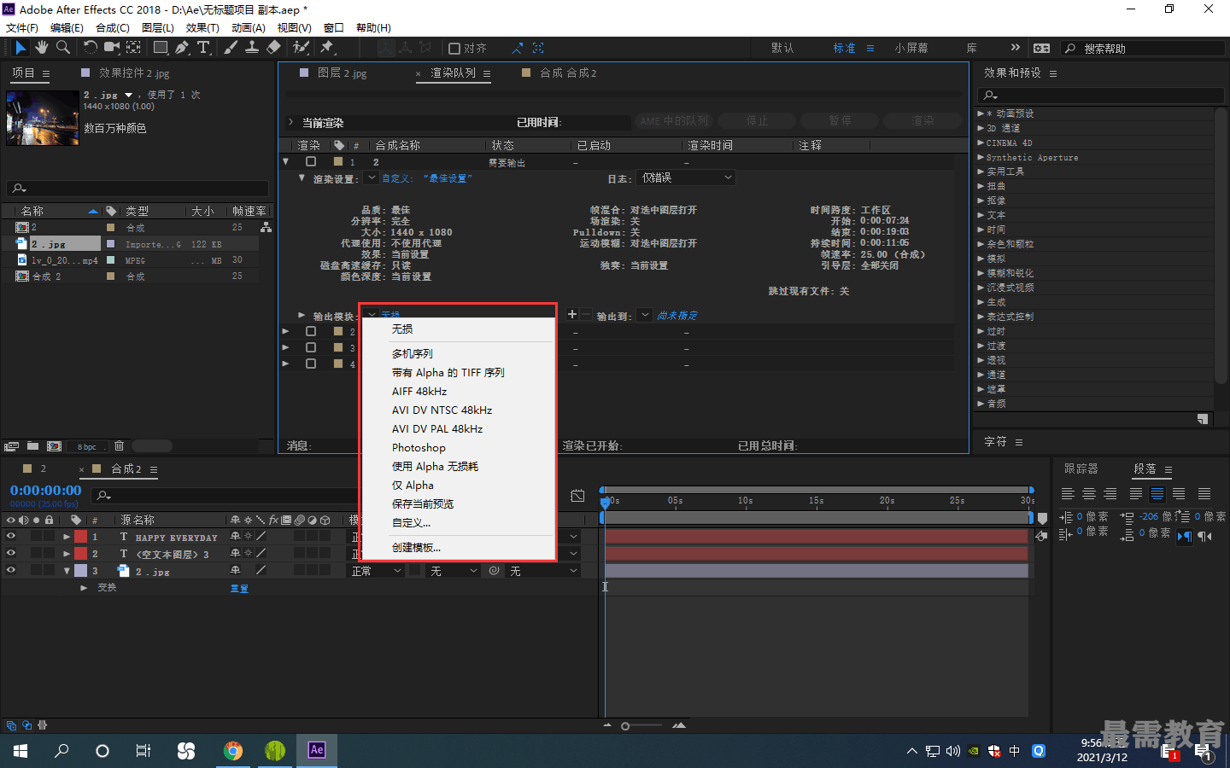Image resolution: width=1230 pixels, height=768 pixels.
Task: Select the Pan Behind anchor point tool
Action: [134, 48]
